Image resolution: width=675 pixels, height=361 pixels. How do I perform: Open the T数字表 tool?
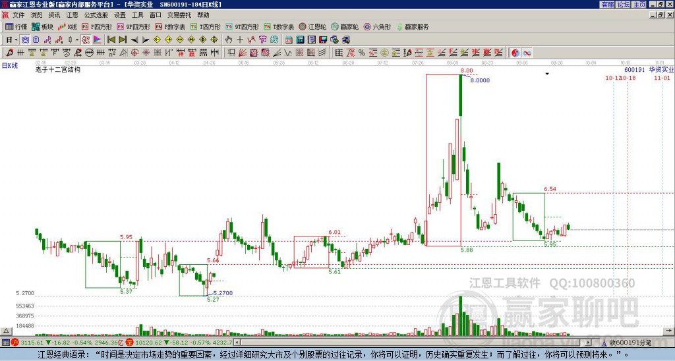[x=279, y=26]
